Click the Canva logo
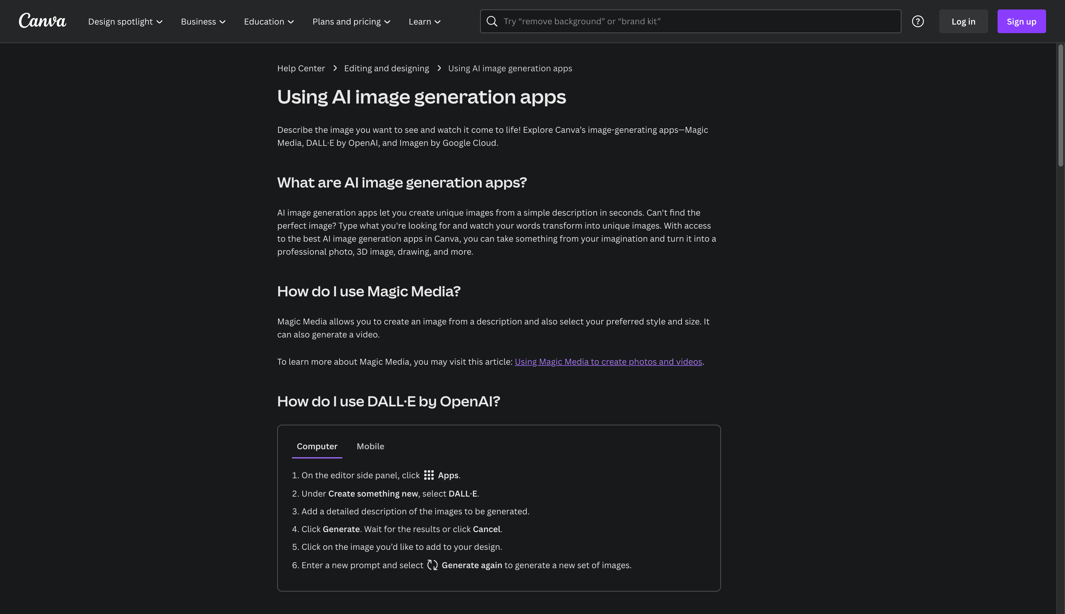1065x614 pixels. 42,21
